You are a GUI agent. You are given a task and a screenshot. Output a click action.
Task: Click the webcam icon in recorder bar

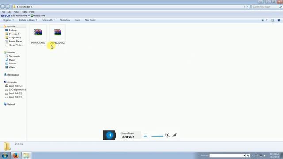[168, 135]
